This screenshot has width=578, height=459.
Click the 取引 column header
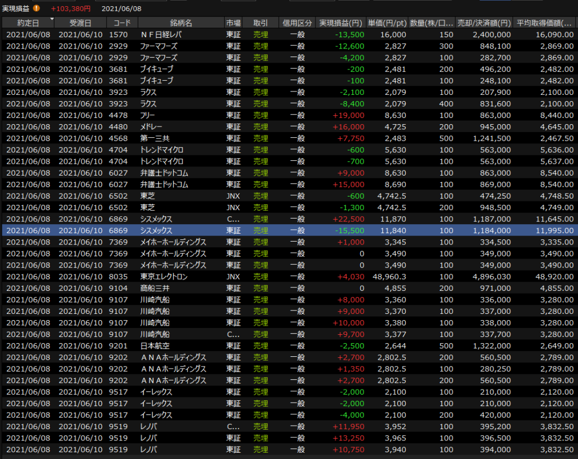pyautogui.click(x=261, y=23)
